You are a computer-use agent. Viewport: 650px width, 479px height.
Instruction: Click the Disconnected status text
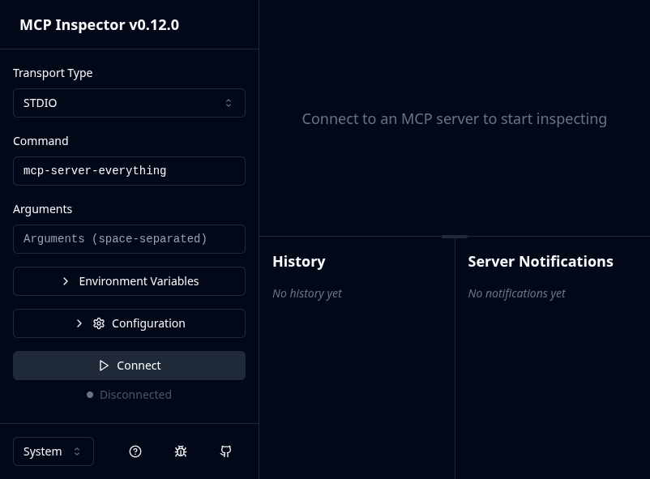coord(135,395)
